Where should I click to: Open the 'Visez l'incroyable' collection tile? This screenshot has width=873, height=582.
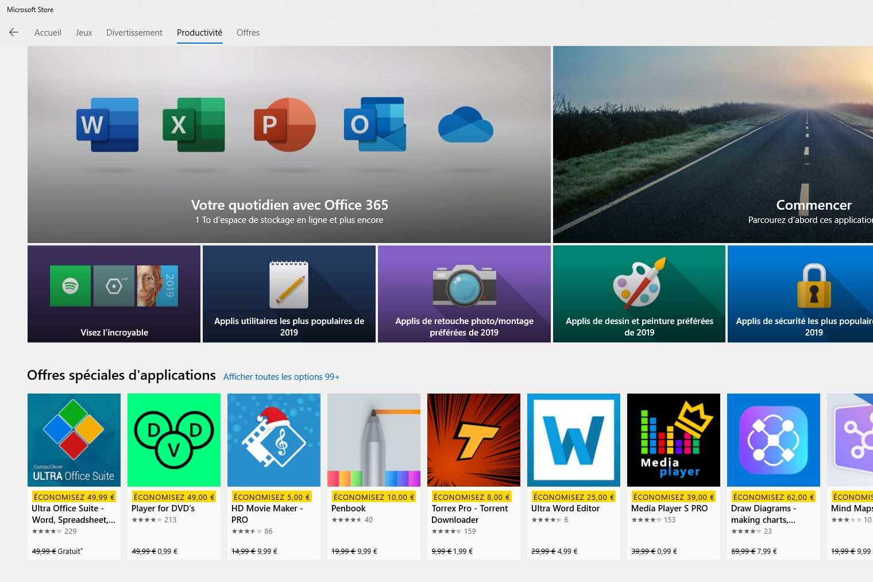(x=114, y=294)
